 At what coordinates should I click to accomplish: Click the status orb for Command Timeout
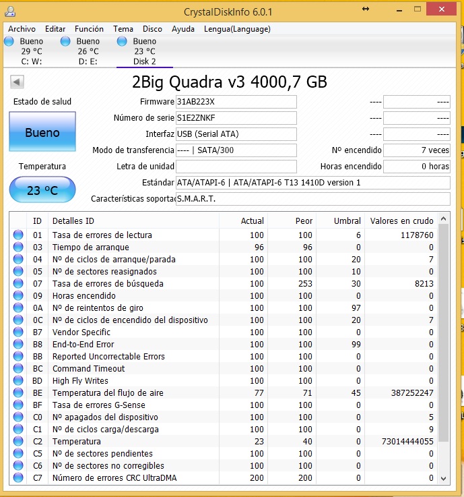pyautogui.click(x=18, y=368)
